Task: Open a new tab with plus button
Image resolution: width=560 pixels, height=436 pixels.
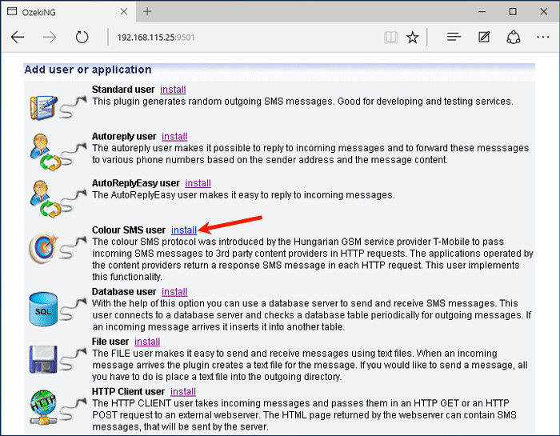Action: pyautogui.click(x=147, y=12)
